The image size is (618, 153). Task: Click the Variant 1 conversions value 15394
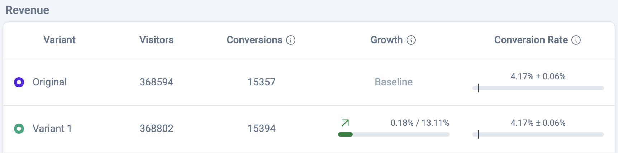pos(262,129)
